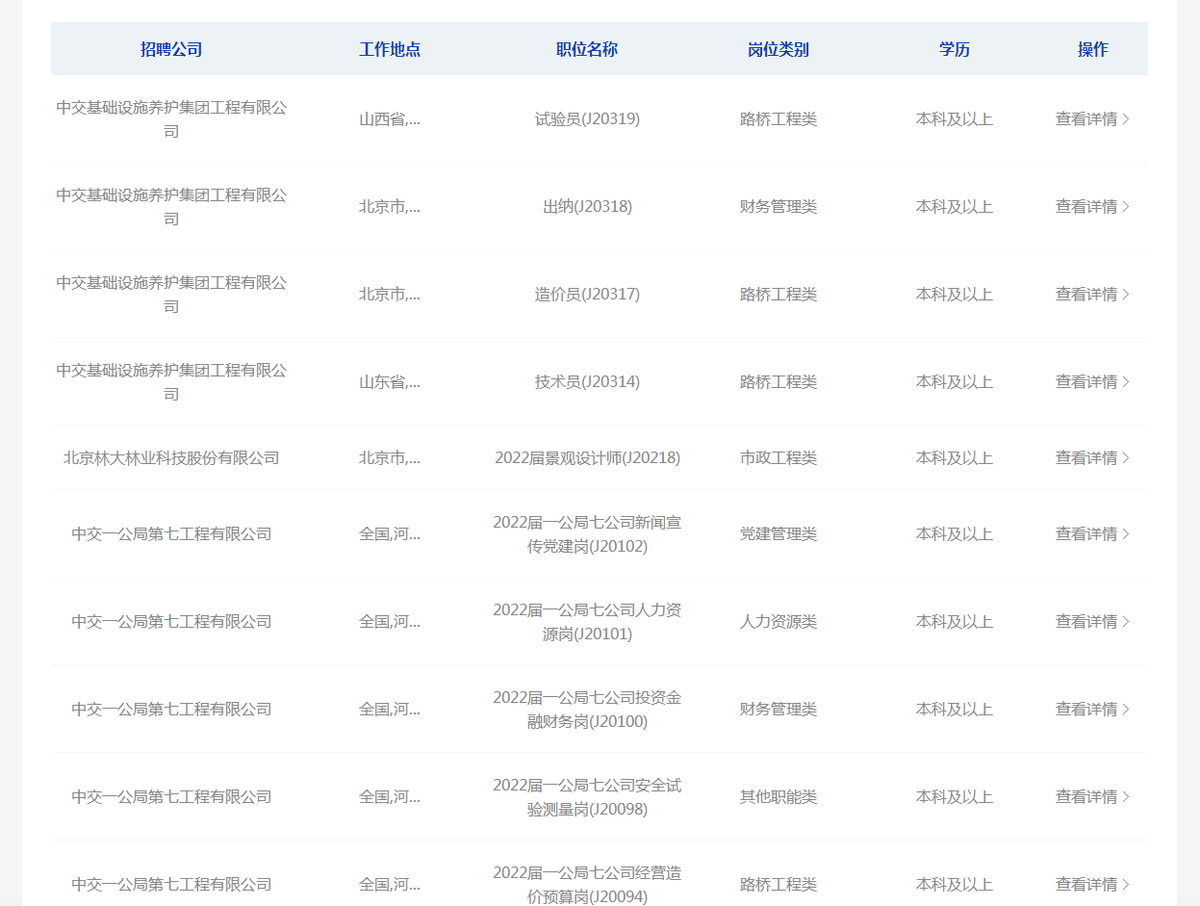Click the 岗位类别 column header
The width and height of the screenshot is (1200, 906).
pos(779,50)
